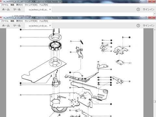Maximize the front Acrobat Reader window
The height and width of the screenshot is (117, 156).
tap(146, 18)
